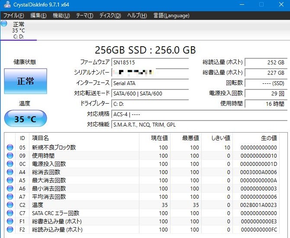The width and height of the screenshot is (290, 238).
Task: Click the 正常 health status button
Action: (26, 81)
